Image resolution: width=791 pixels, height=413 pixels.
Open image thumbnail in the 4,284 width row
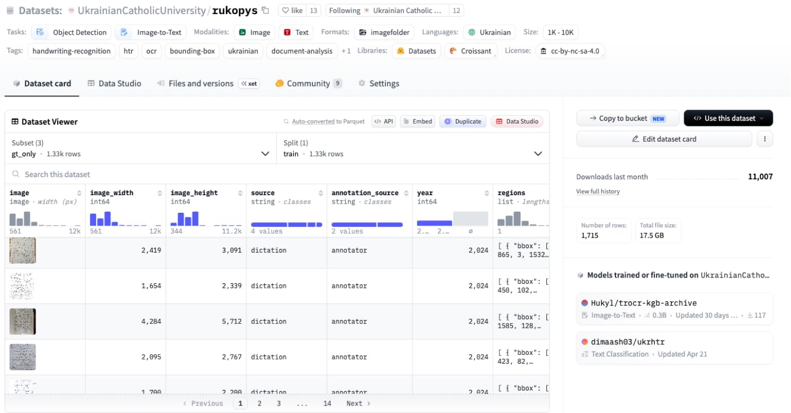tap(23, 322)
